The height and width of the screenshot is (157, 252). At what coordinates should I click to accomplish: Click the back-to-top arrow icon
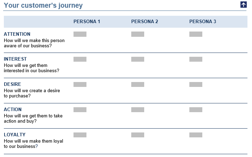tap(244, 5)
